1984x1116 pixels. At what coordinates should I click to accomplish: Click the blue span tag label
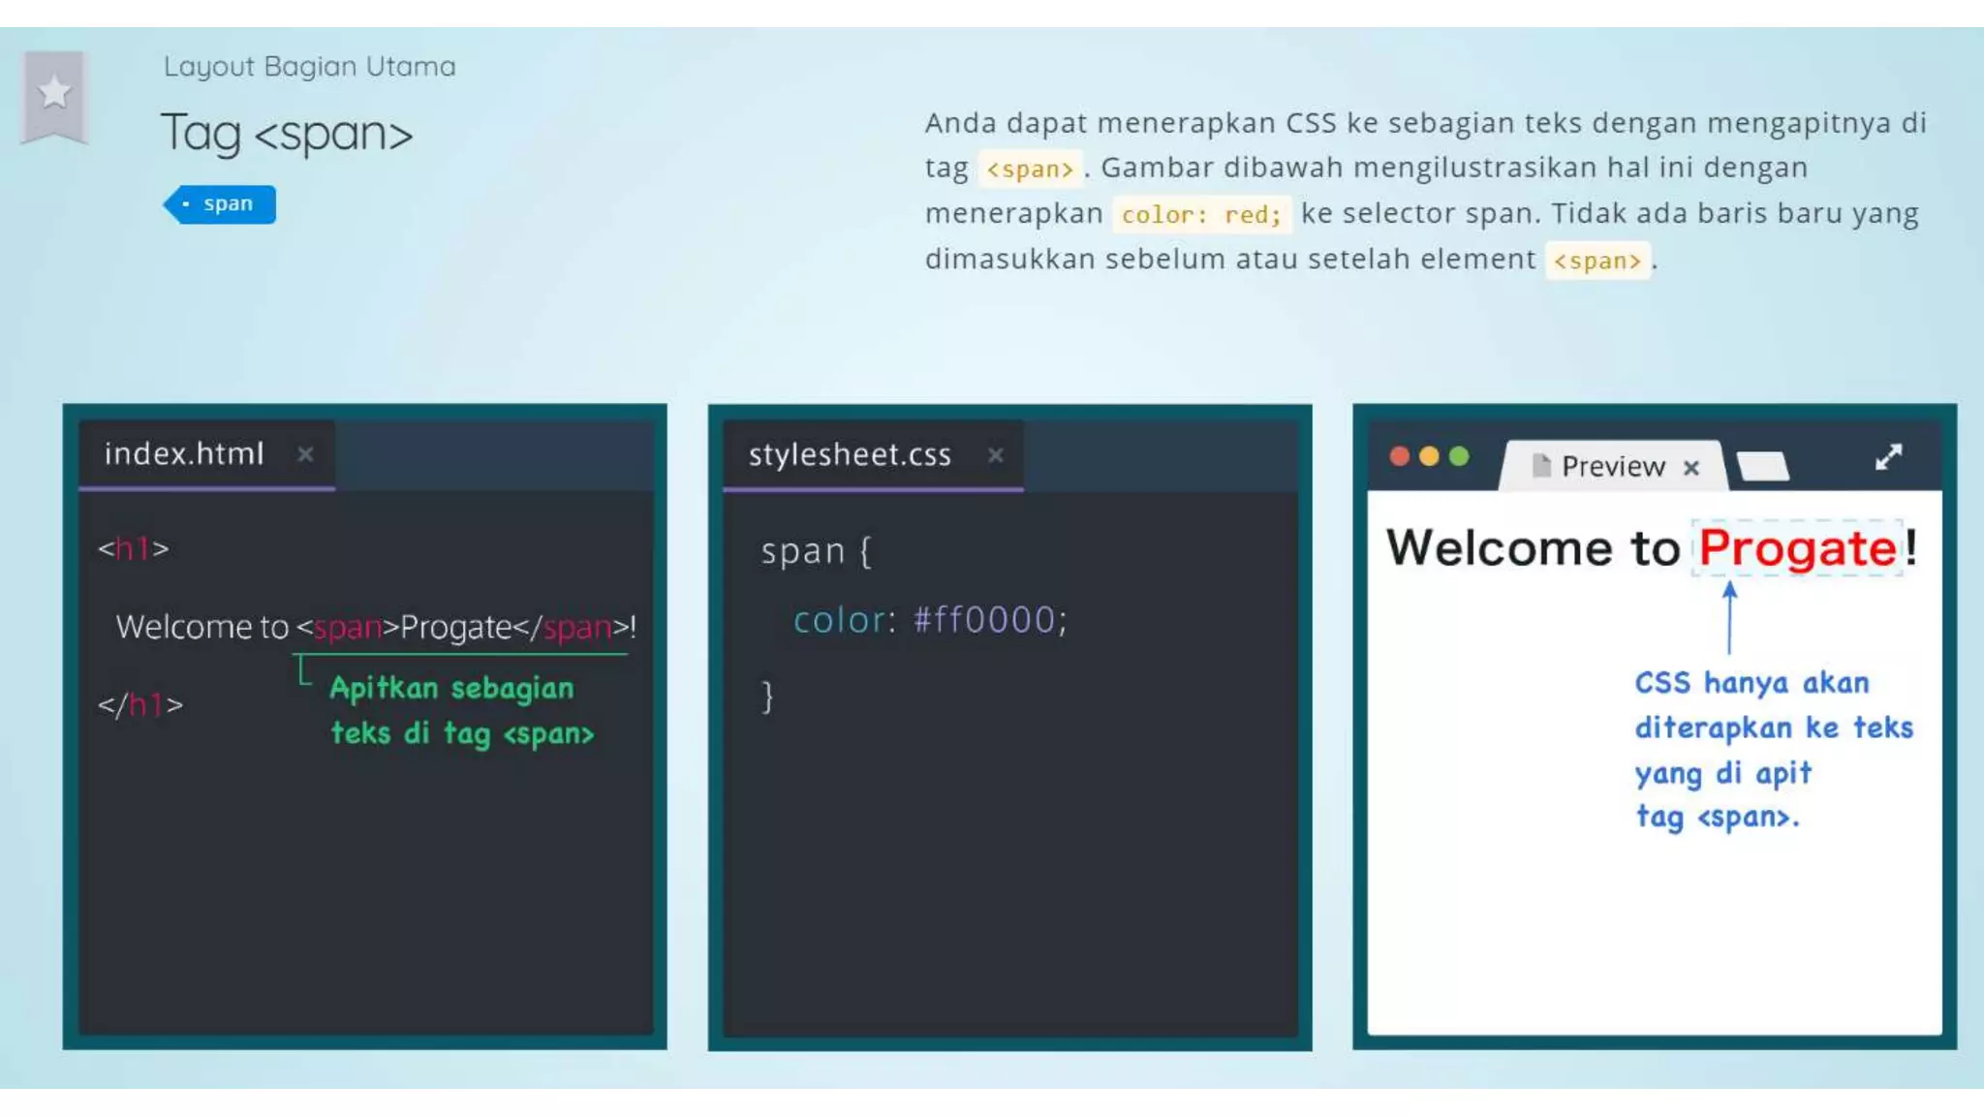221,204
